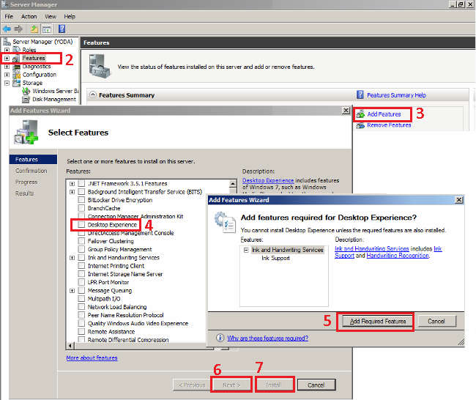Cancel the required features dialog
The height and width of the screenshot is (400, 476).
coord(436,321)
